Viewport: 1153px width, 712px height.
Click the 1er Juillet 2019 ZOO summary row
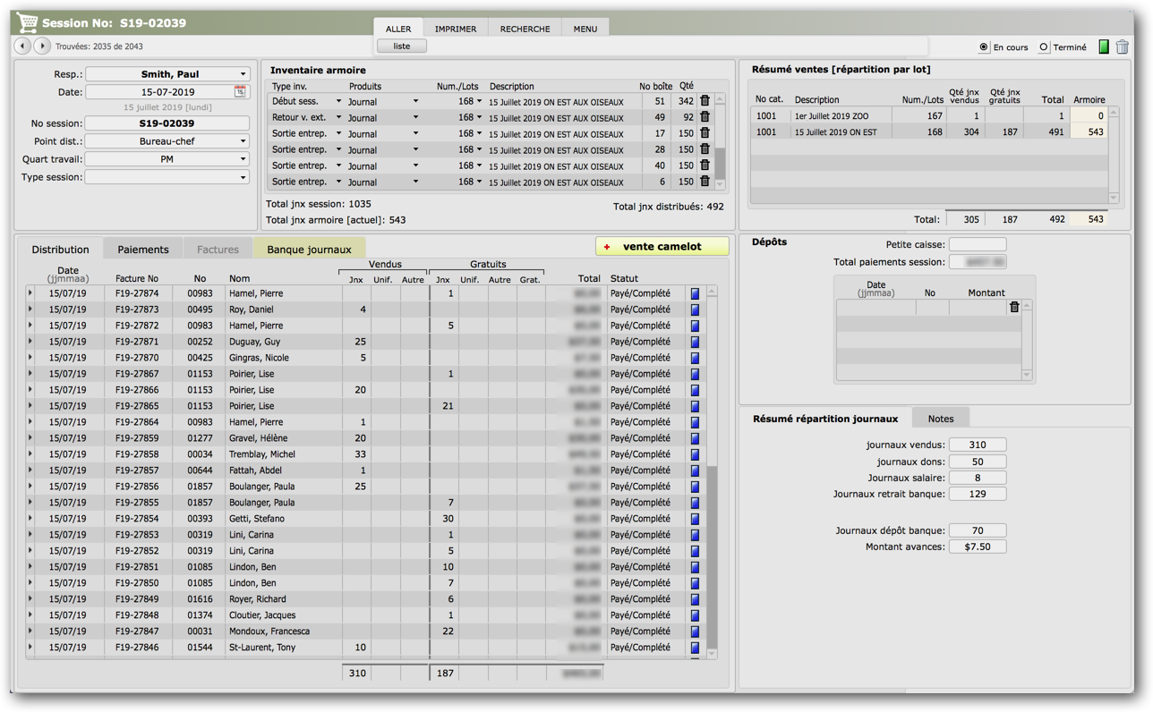point(929,115)
